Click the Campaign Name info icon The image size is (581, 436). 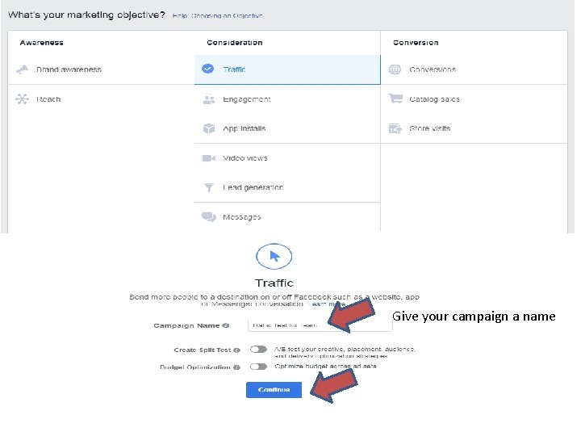point(226,325)
